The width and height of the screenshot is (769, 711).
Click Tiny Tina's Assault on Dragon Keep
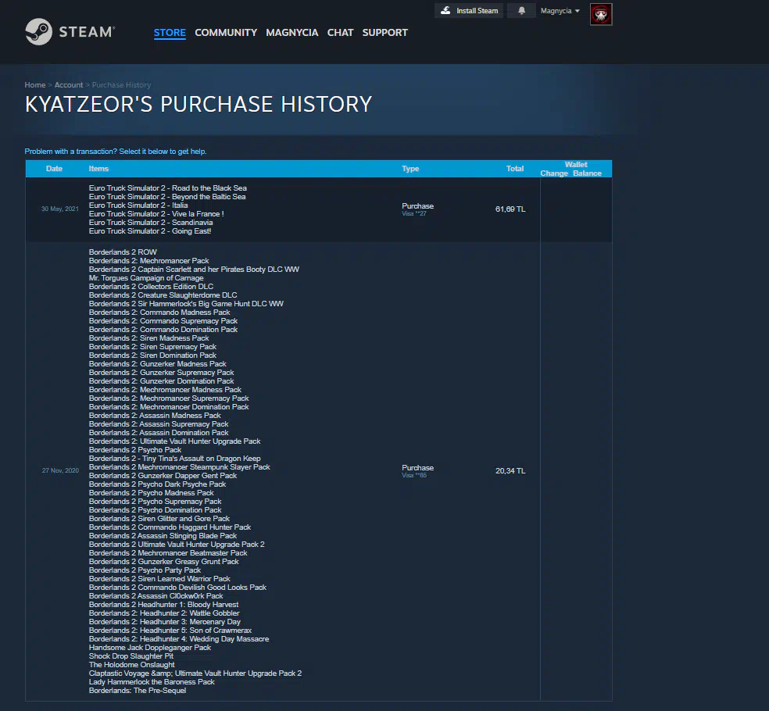pyautogui.click(x=174, y=459)
